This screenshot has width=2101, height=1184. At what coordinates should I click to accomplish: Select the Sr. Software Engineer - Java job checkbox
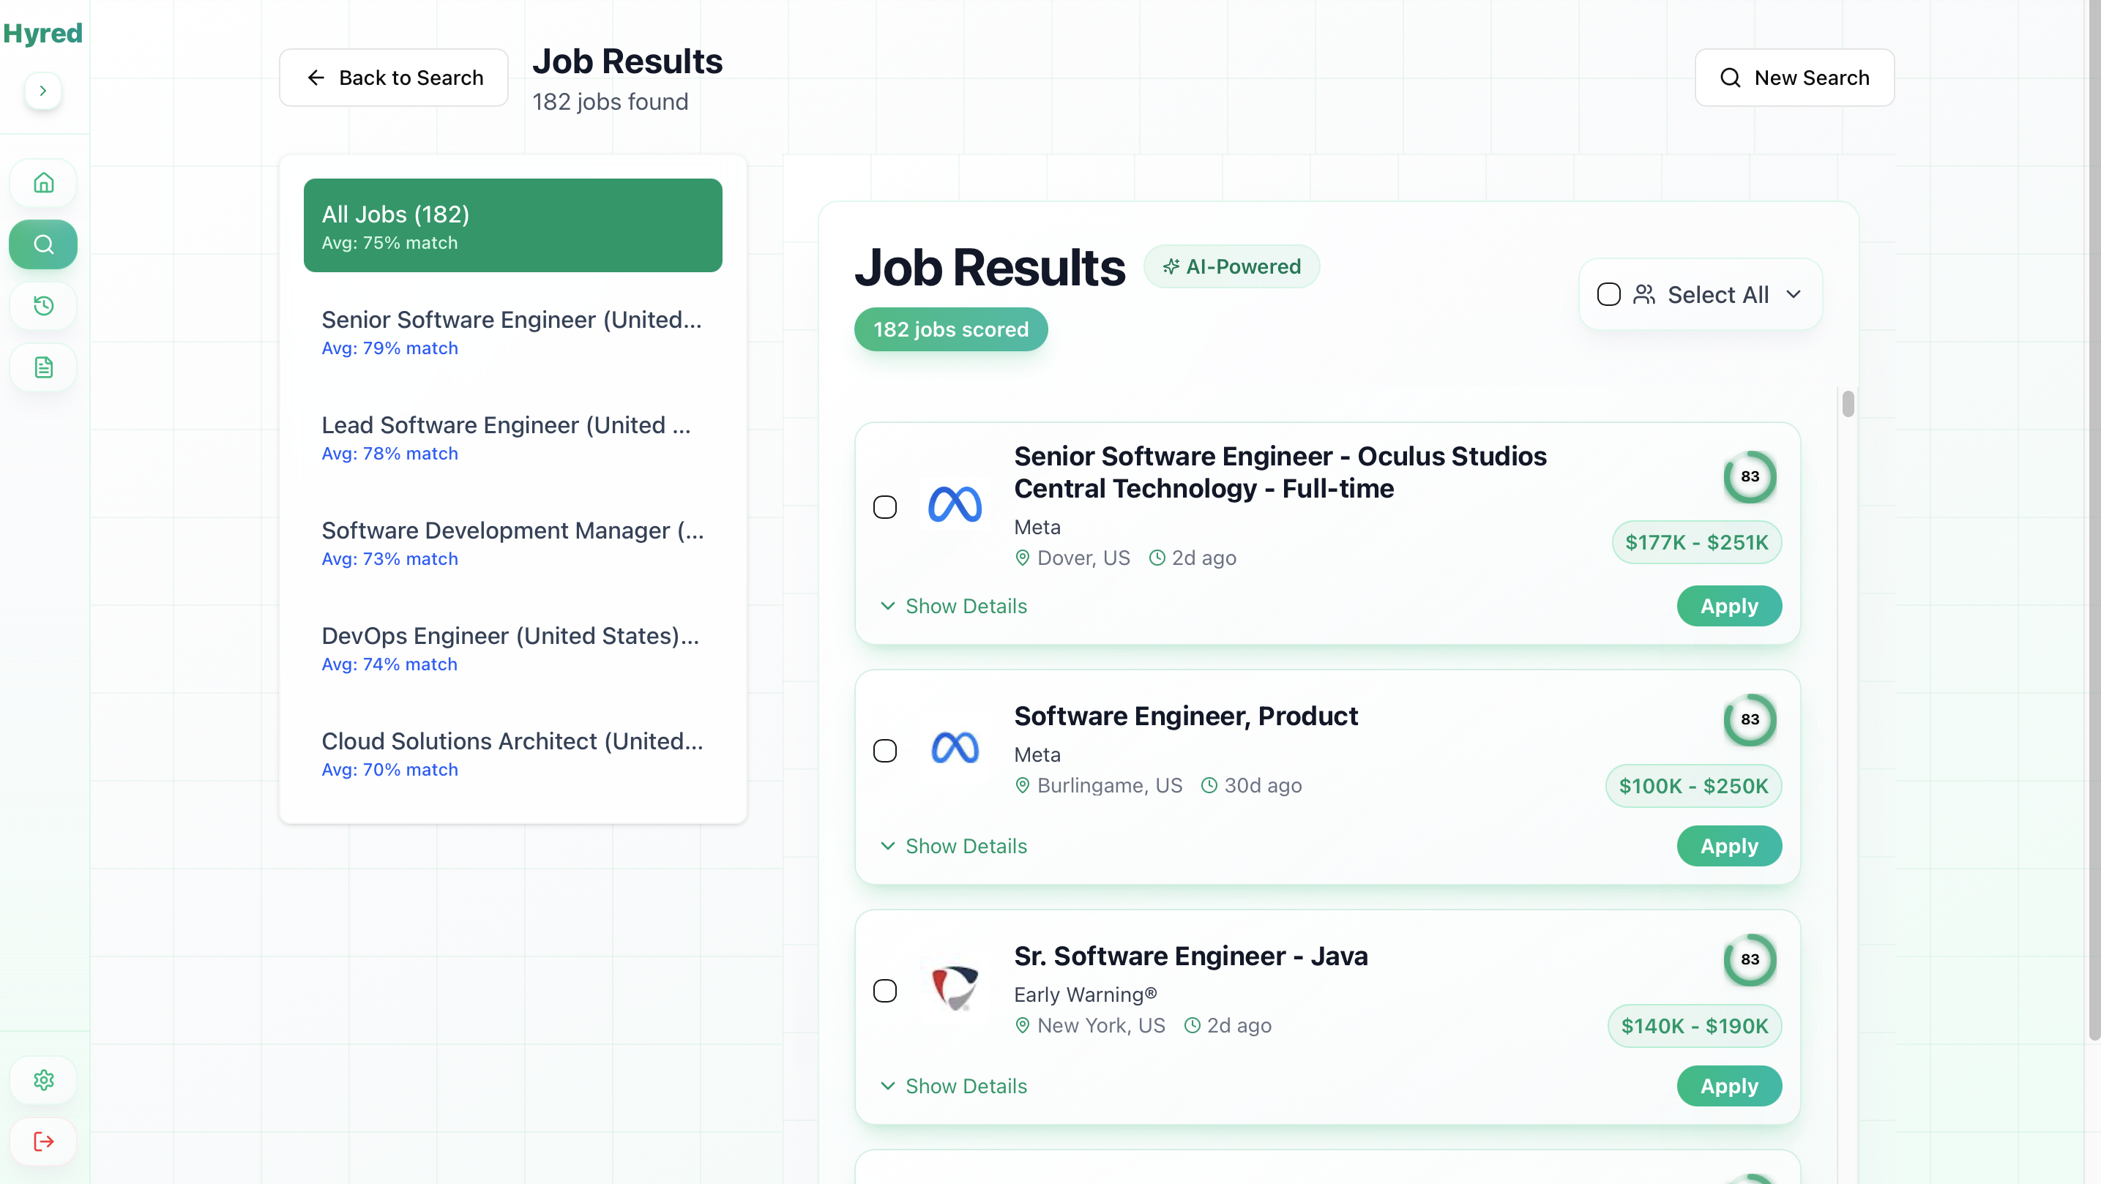click(x=885, y=990)
